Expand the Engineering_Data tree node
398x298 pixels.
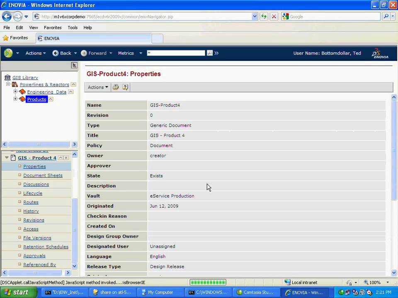(15, 91)
